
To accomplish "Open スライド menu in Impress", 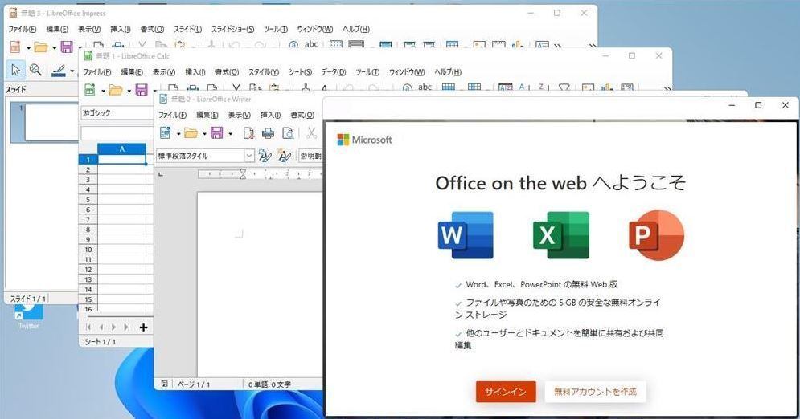I will click(x=188, y=29).
